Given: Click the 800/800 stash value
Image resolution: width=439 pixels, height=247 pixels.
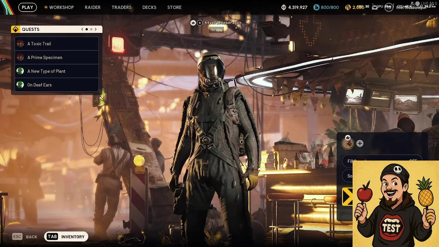Looking at the screenshot, I should (330, 7).
